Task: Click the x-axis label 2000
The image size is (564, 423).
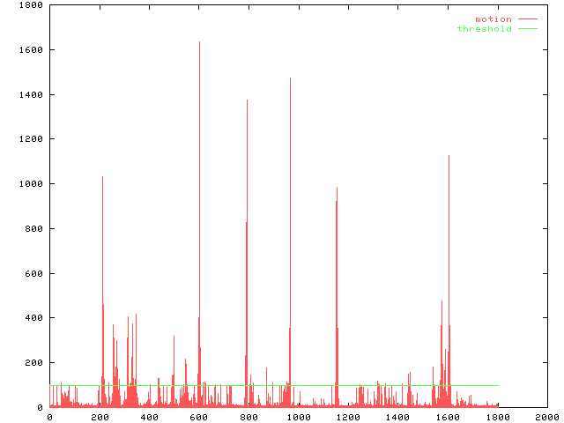Action: tap(546, 417)
